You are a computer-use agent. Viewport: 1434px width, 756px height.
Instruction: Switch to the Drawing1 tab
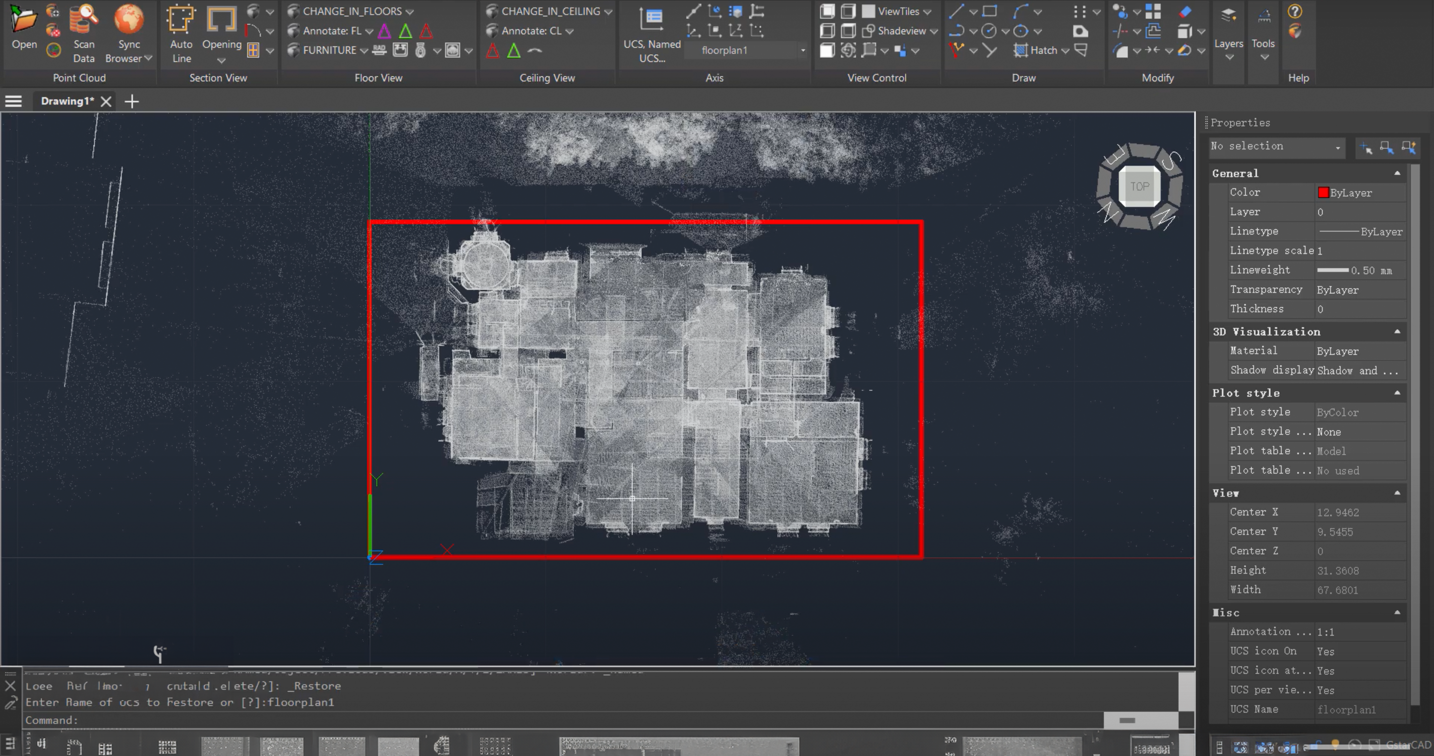67,101
